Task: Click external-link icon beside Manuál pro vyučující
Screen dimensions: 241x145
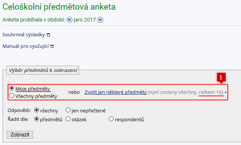Action: click(52, 46)
